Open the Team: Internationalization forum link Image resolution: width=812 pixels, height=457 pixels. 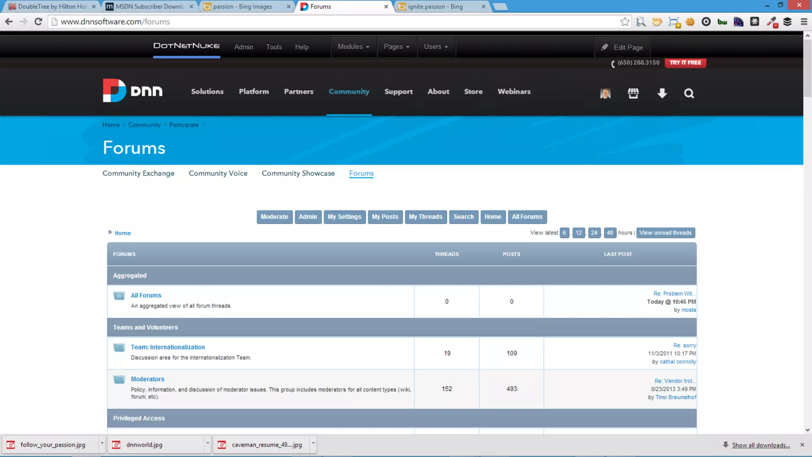click(168, 347)
